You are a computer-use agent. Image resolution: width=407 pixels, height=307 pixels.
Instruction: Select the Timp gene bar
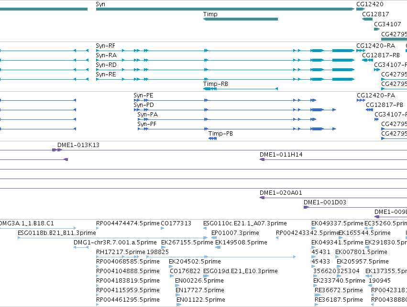241,19
